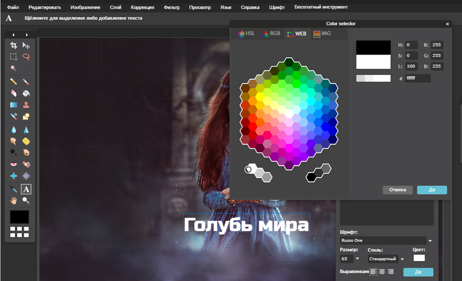This screenshot has height=281, width=462.
Task: Click the white Цвет text color swatch
Action: 419,258
